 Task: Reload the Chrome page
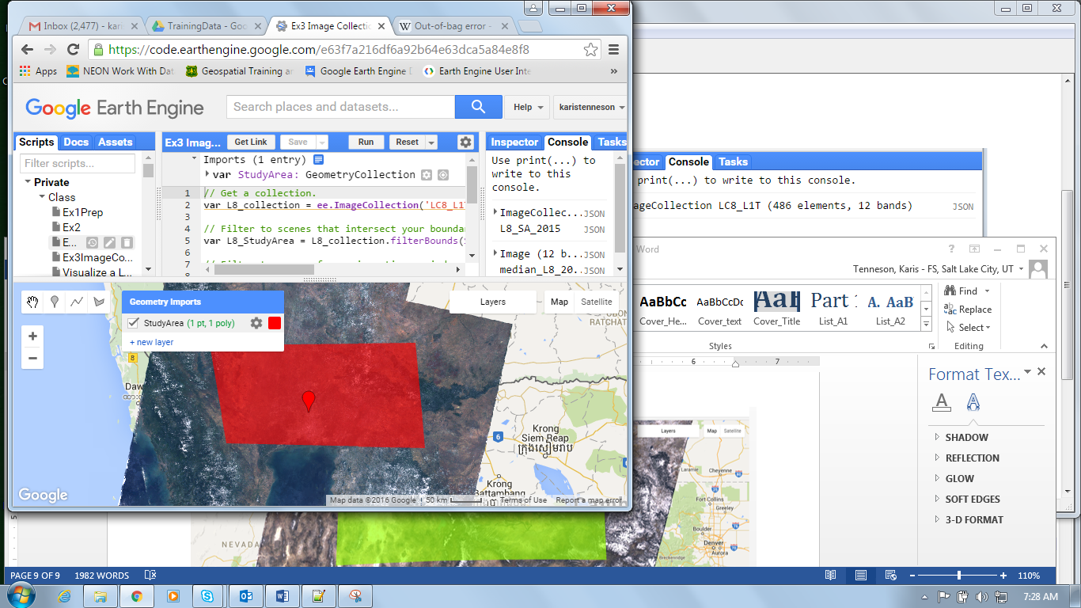73,49
